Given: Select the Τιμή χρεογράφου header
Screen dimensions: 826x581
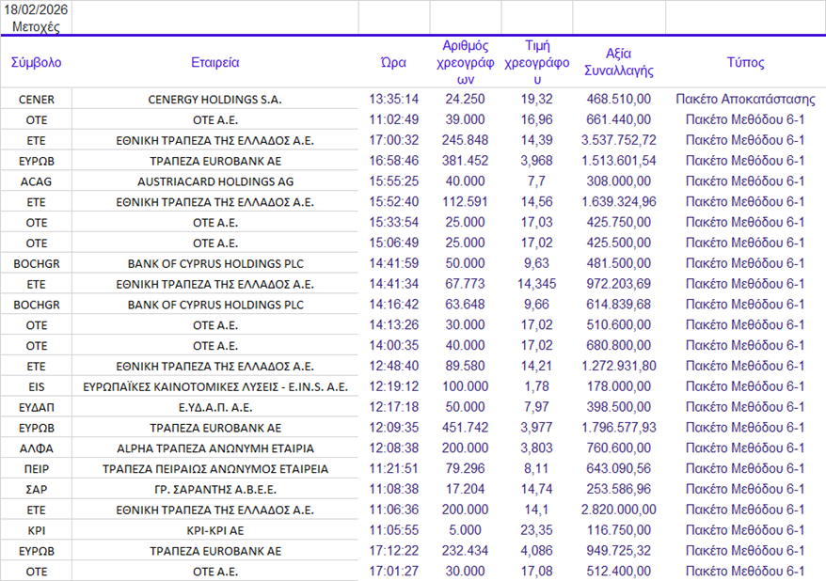Looking at the screenshot, I should coord(537,63).
